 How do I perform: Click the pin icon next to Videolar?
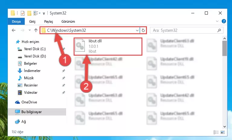tap(63, 93)
